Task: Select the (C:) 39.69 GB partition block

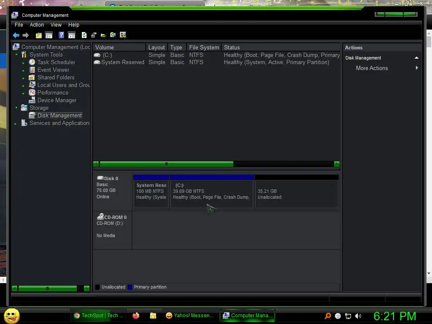Action: click(x=212, y=191)
